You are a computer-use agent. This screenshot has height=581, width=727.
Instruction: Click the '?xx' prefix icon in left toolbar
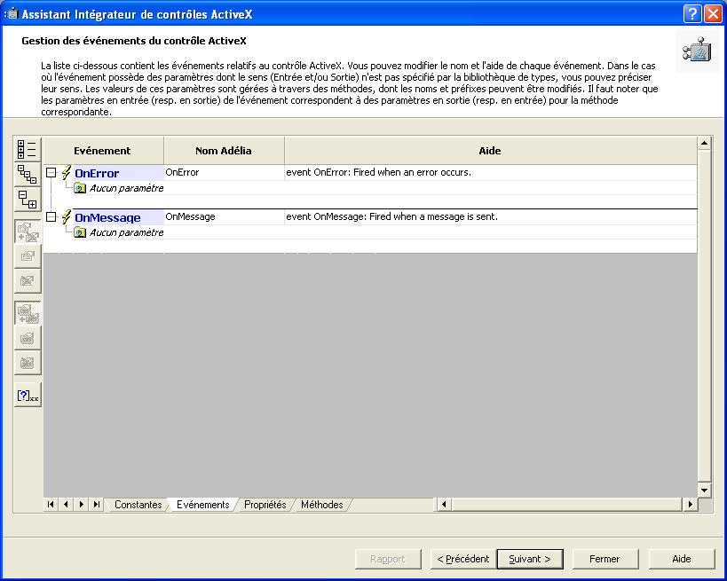click(28, 395)
